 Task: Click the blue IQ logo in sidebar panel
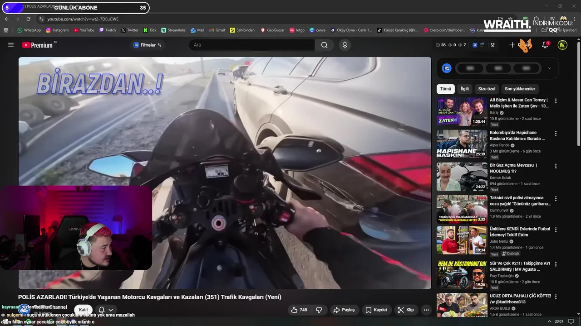(x=447, y=68)
